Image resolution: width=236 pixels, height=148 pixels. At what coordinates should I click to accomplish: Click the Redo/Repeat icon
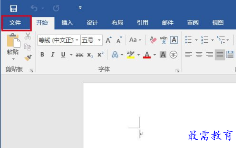point(56,8)
